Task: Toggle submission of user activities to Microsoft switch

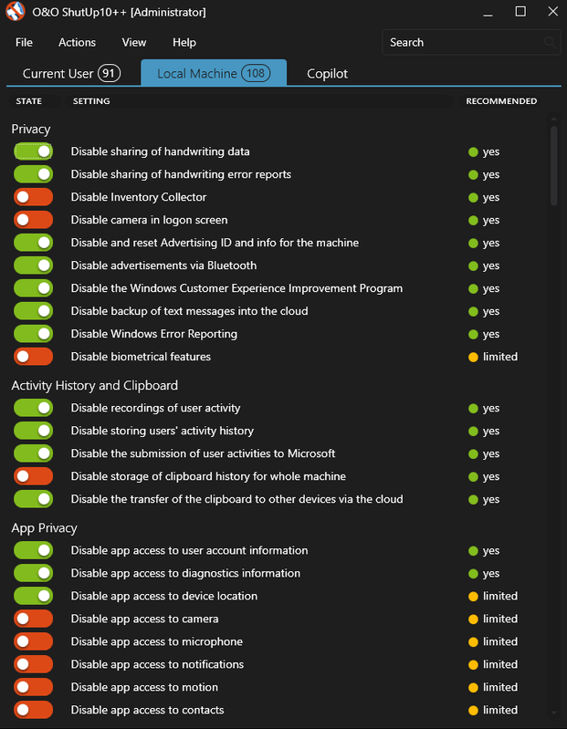Action: 33,453
